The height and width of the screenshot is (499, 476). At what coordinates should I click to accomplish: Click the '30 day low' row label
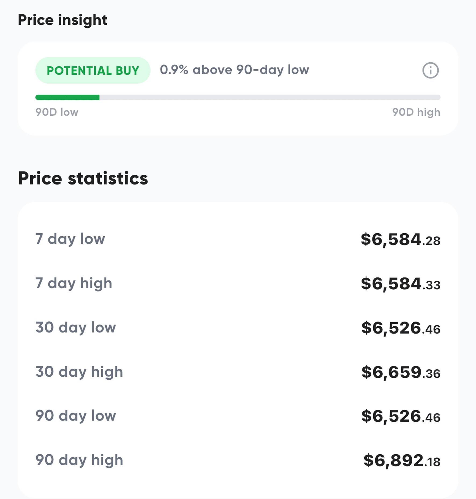point(76,327)
